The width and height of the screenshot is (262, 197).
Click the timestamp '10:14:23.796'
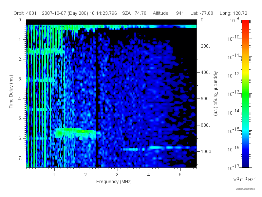tap(103, 13)
